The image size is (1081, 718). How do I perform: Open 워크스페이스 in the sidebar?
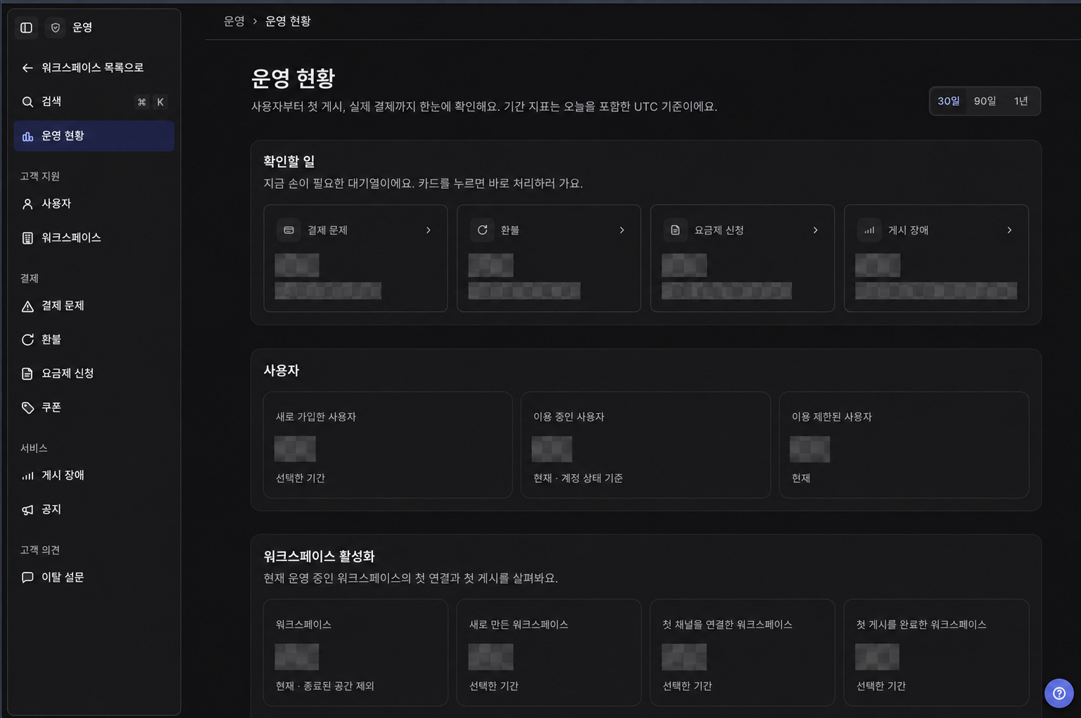click(94, 237)
